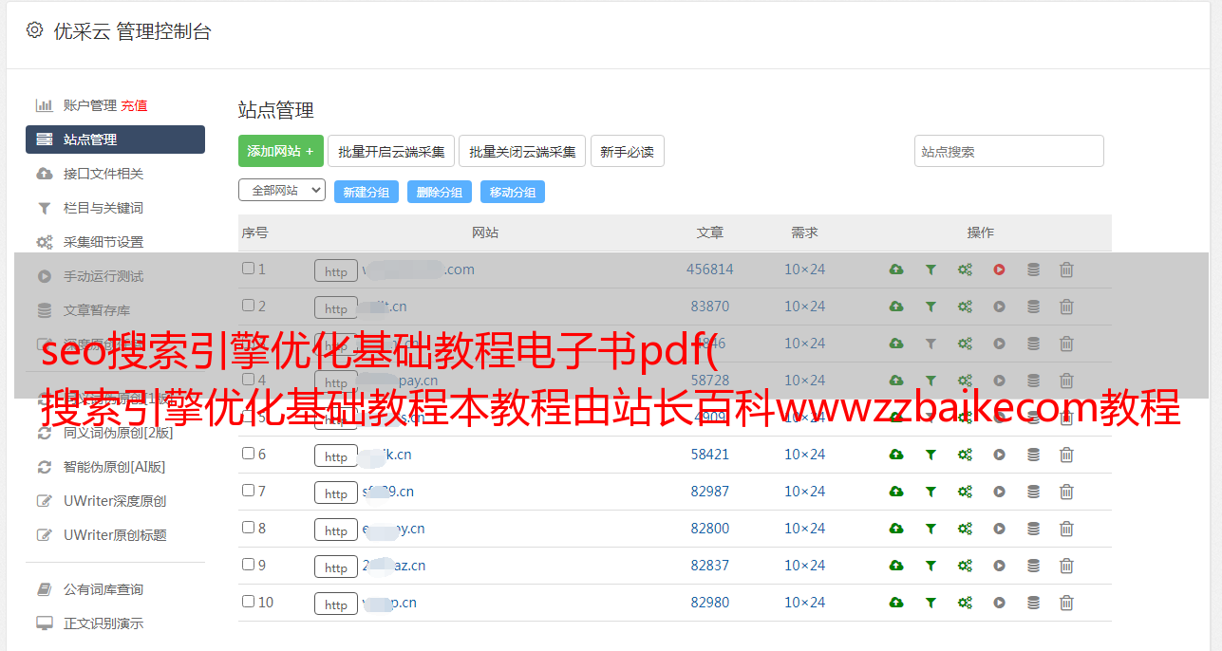Open 账户管理 in sidebar

tap(89, 105)
